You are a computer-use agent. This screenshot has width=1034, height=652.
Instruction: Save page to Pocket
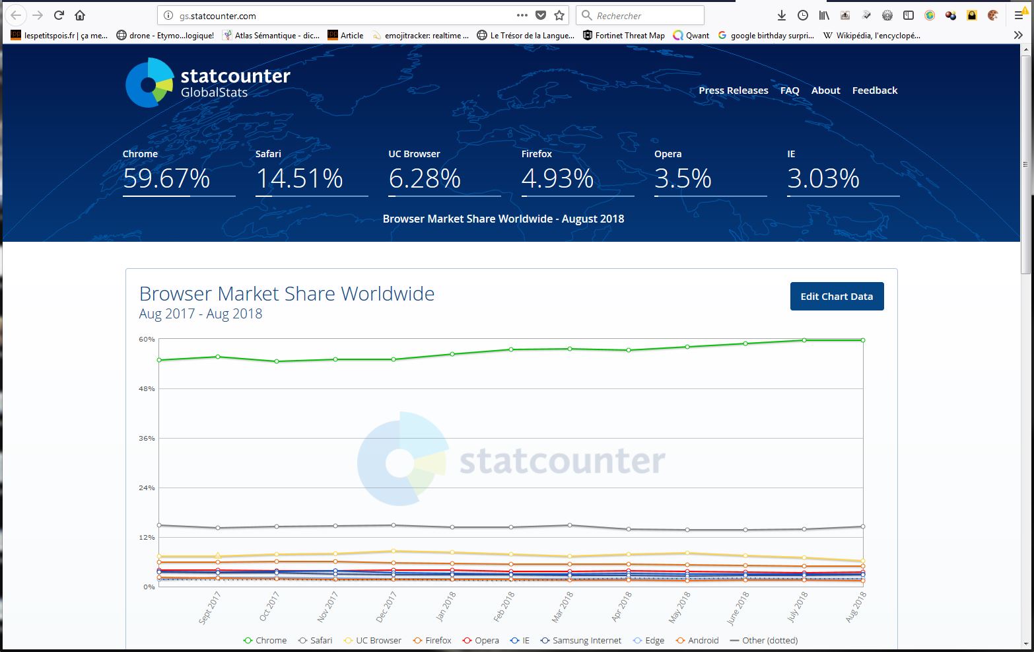tap(541, 15)
